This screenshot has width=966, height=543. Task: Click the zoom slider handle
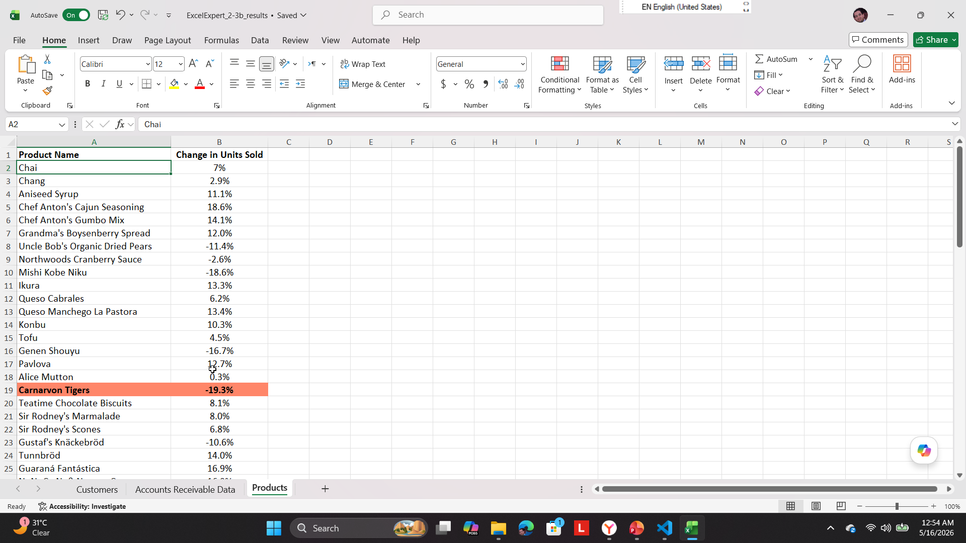pos(897,506)
